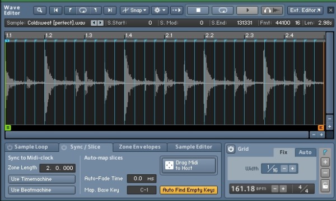The width and height of the screenshot is (336, 201).
Task: Click the blue slice marker icon
Action: 325,152
